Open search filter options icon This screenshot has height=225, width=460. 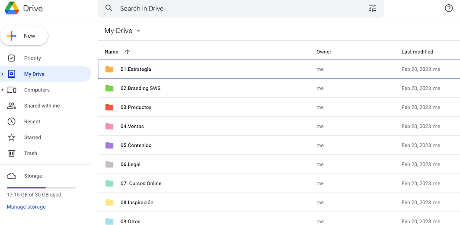(372, 8)
